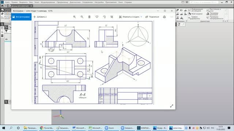The width and height of the screenshot is (234, 131).
Task: Open Все фотографии gallery
Action: 21,17
